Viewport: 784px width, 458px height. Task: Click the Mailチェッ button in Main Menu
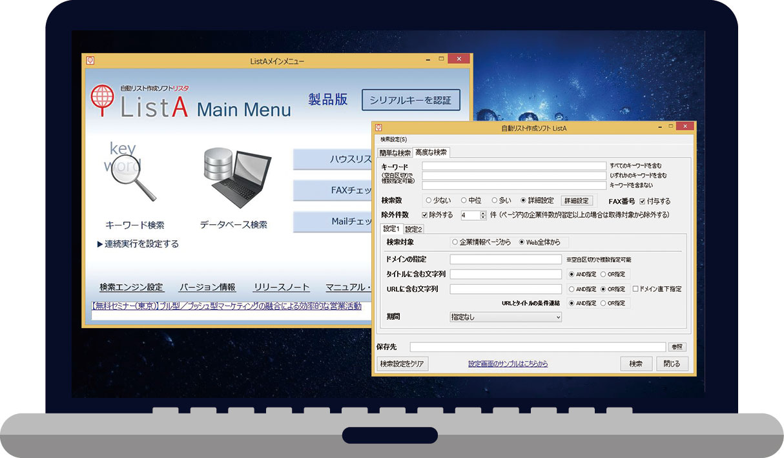click(333, 222)
